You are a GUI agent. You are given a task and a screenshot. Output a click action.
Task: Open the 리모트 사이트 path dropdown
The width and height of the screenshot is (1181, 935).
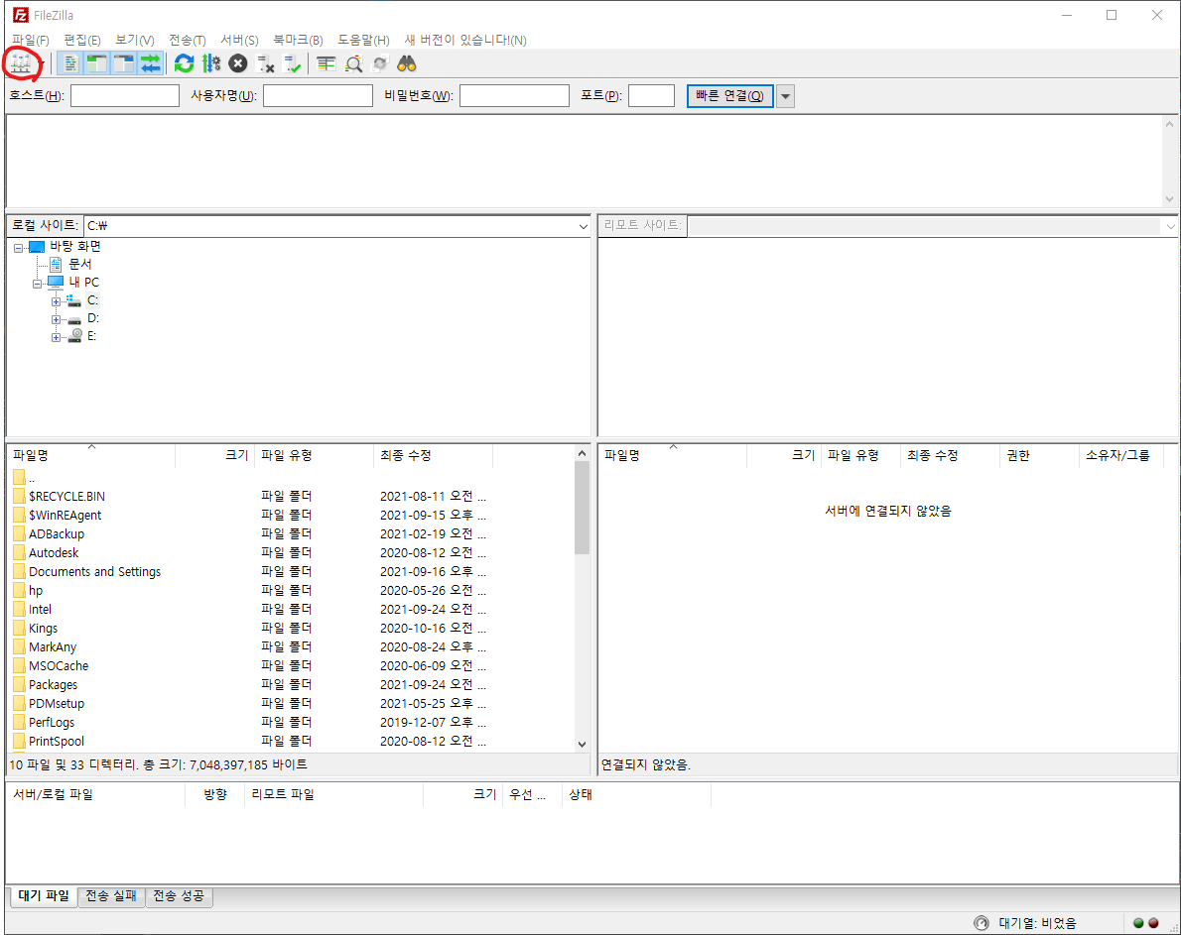click(1170, 226)
